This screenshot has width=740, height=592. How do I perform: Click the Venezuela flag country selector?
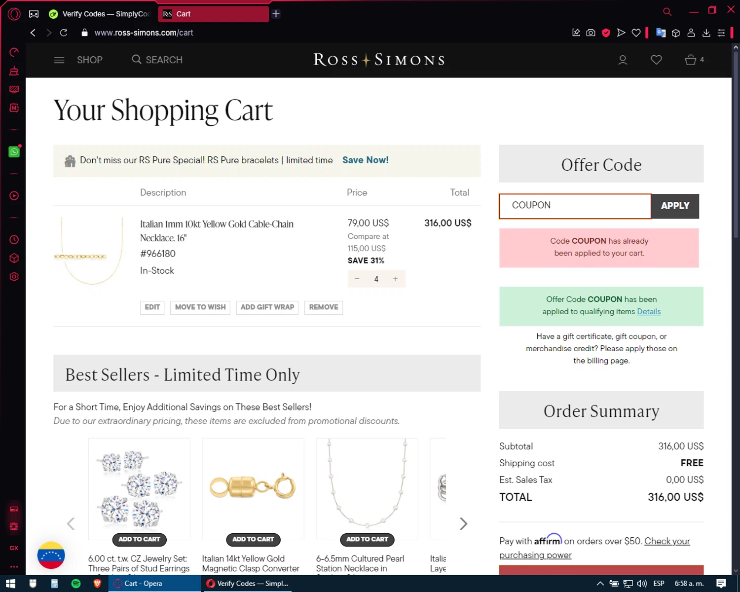click(x=51, y=555)
